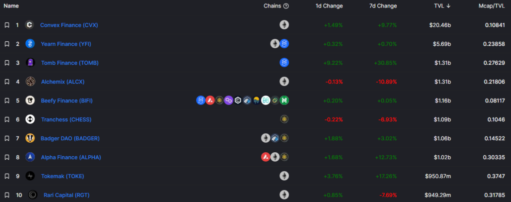The height and width of the screenshot is (202, 511).
Task: Click the Name column header
Action: pos(11,6)
